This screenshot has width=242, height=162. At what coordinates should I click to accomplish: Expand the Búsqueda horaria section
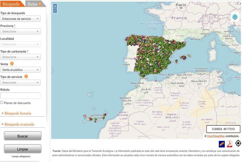[17, 113]
